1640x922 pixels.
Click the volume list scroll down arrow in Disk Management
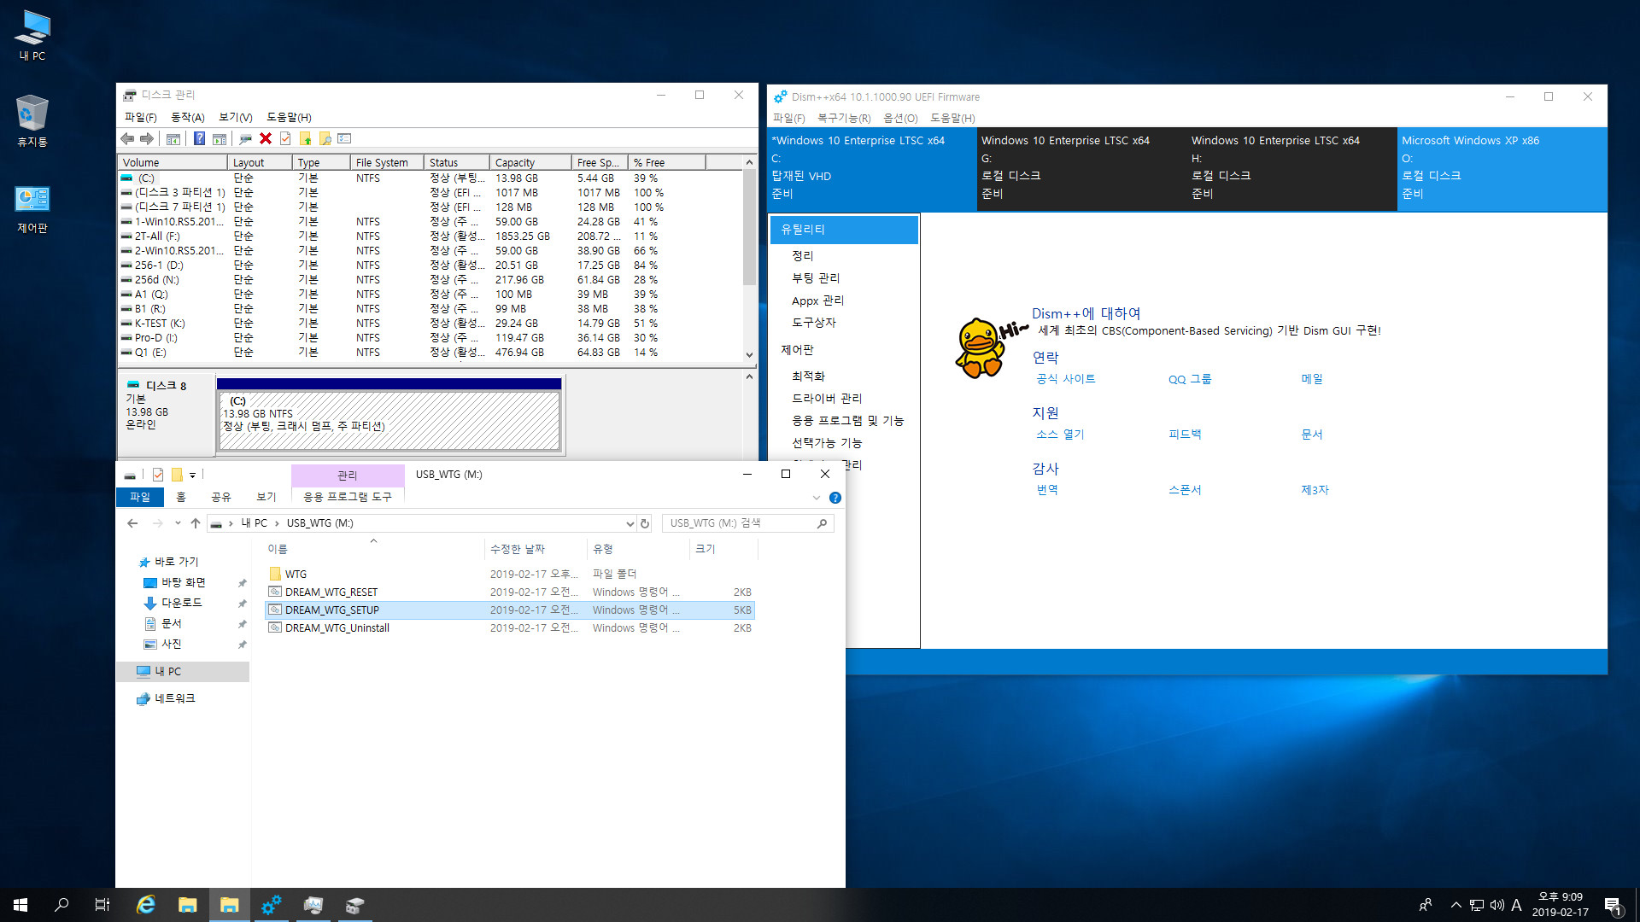pyautogui.click(x=749, y=355)
